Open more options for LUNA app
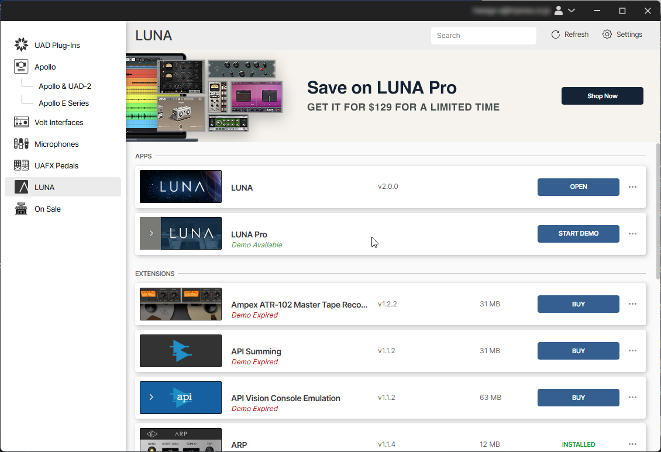661x452 pixels. pyautogui.click(x=632, y=187)
